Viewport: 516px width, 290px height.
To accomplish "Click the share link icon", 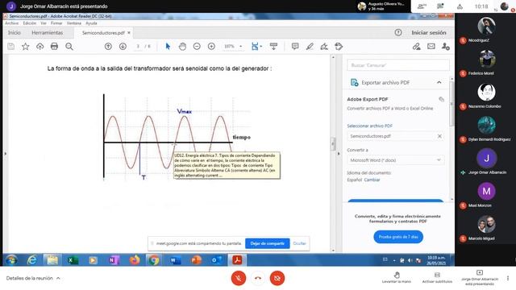I will tap(416, 47).
